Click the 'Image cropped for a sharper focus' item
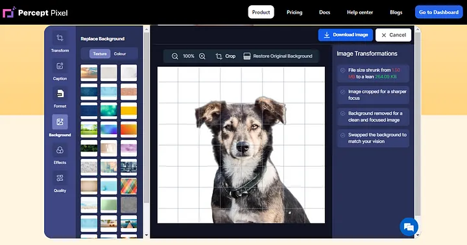This screenshot has width=467, height=245. coord(373,95)
